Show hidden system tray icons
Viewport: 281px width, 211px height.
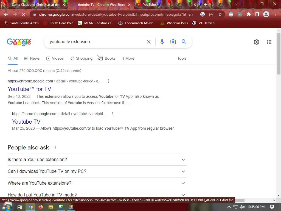[x=229, y=207]
